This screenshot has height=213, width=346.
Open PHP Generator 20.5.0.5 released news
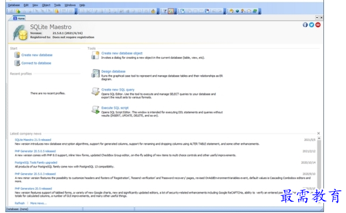click(35, 151)
